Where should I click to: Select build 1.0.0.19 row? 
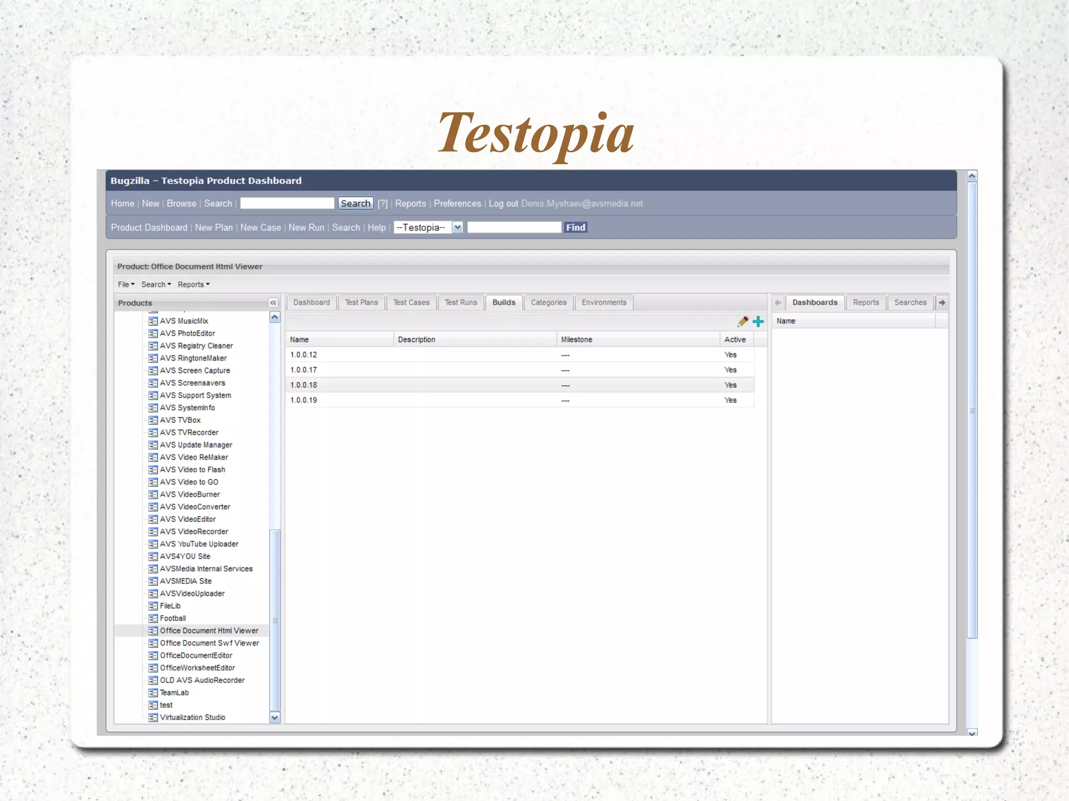[x=303, y=400]
